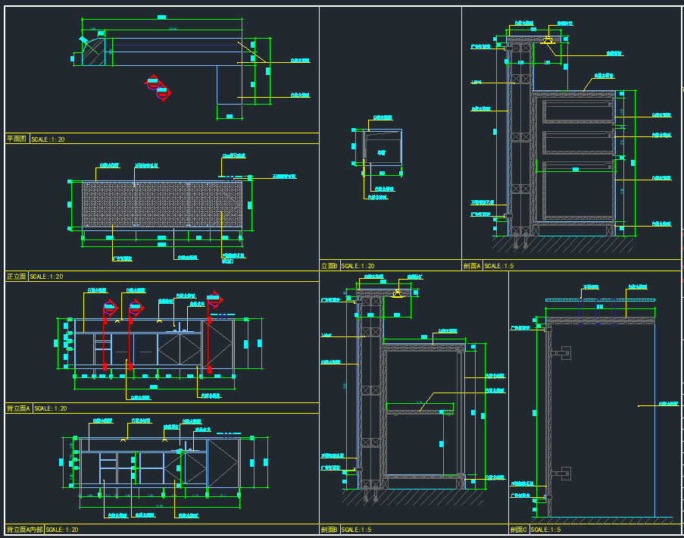Click the 剖面C section title label
The height and width of the screenshot is (538, 684).
(x=519, y=530)
